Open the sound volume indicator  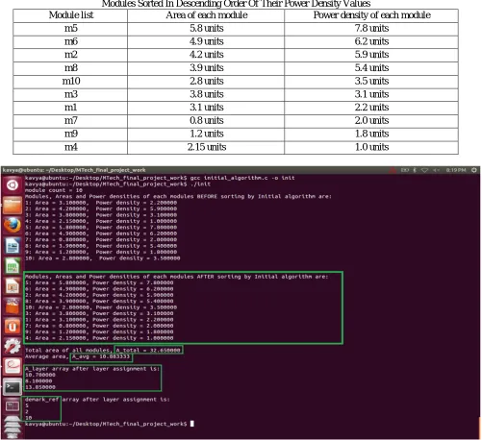[x=436, y=170]
